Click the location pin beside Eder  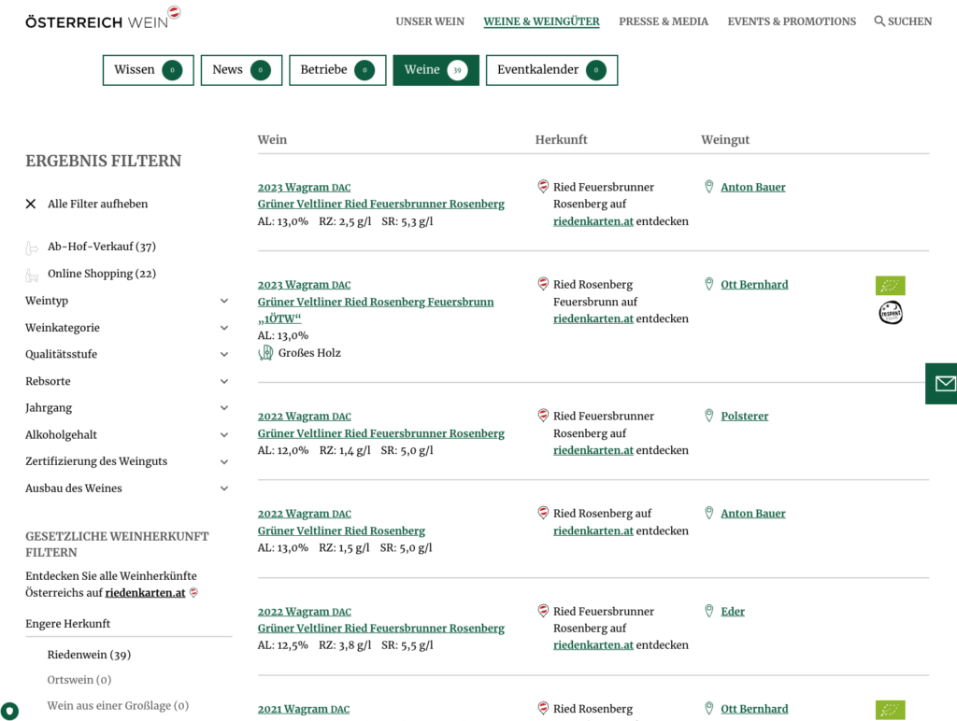[x=708, y=611]
